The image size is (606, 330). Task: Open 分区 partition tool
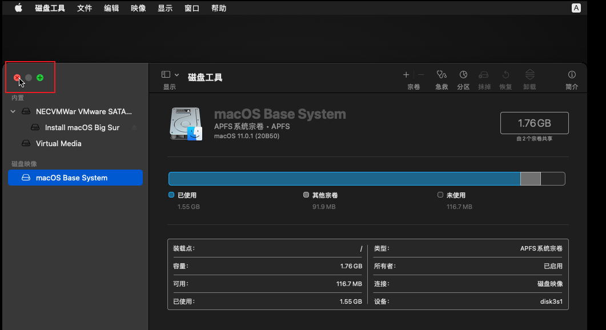point(463,75)
